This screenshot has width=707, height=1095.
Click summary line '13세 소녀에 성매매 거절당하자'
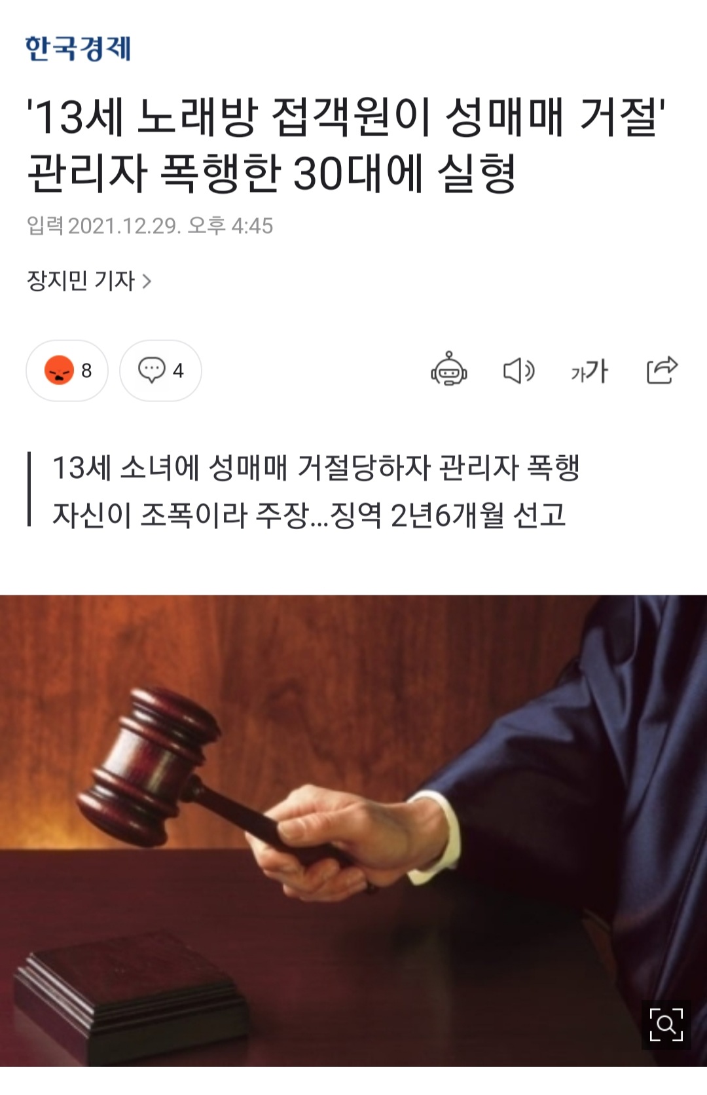(x=242, y=468)
